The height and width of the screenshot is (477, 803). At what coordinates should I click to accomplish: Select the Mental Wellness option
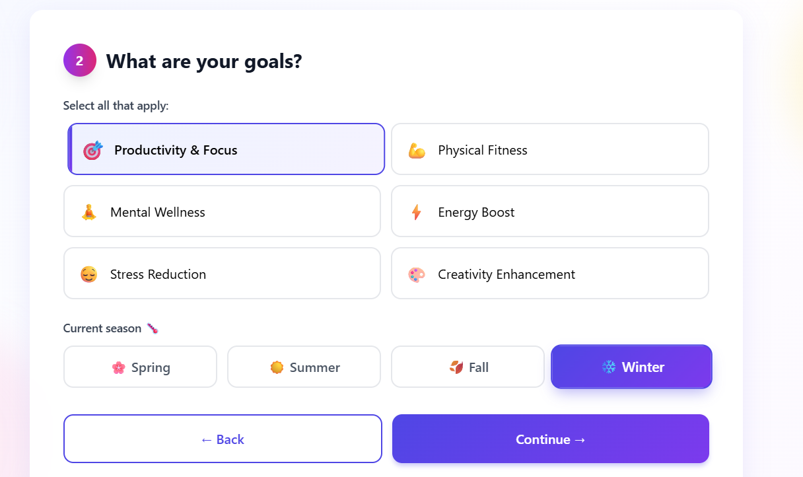(222, 211)
